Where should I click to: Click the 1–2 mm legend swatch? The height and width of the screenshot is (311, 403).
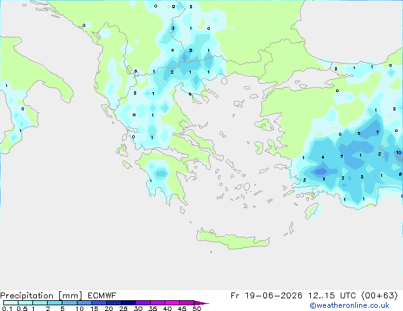coord(40,303)
